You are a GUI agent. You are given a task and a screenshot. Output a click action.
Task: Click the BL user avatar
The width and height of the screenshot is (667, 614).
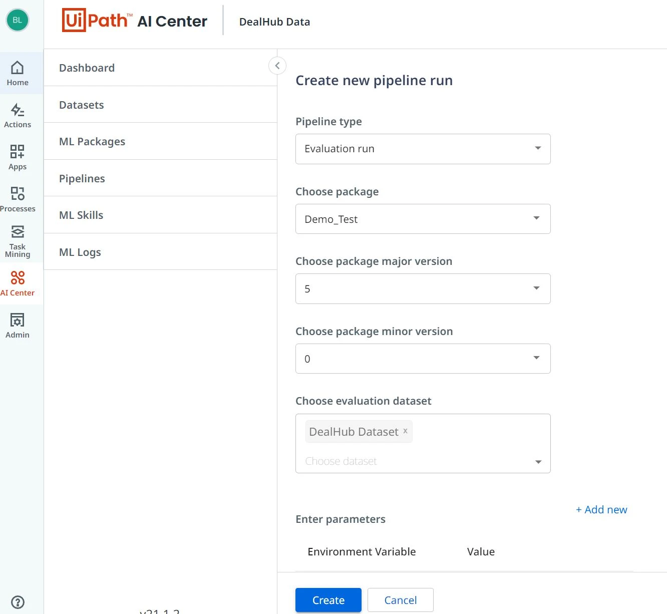[x=18, y=20]
